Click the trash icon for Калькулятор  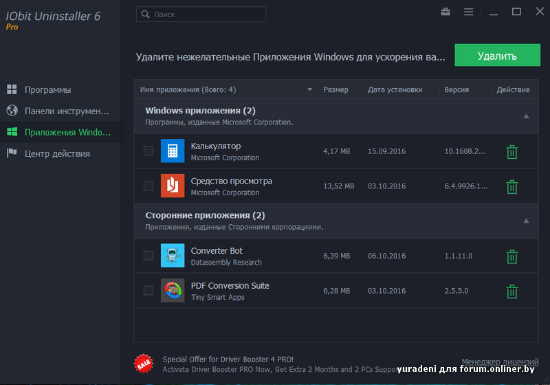tap(511, 152)
